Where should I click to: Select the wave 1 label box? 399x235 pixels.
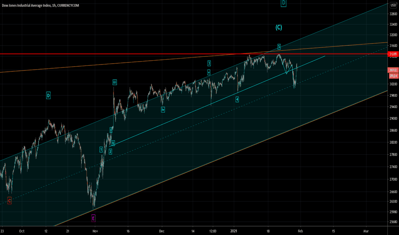[101, 150]
